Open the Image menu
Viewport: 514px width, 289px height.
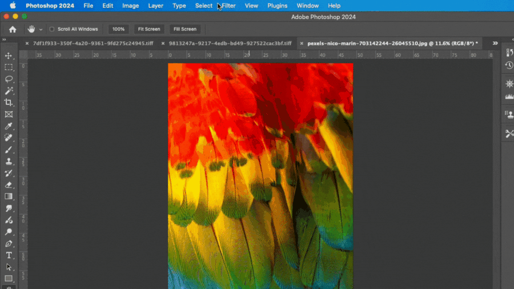pyautogui.click(x=130, y=6)
